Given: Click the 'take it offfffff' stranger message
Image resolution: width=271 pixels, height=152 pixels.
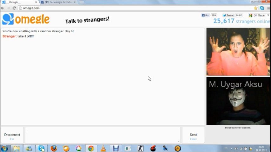Looking at the screenshot, I should (x=18, y=36).
